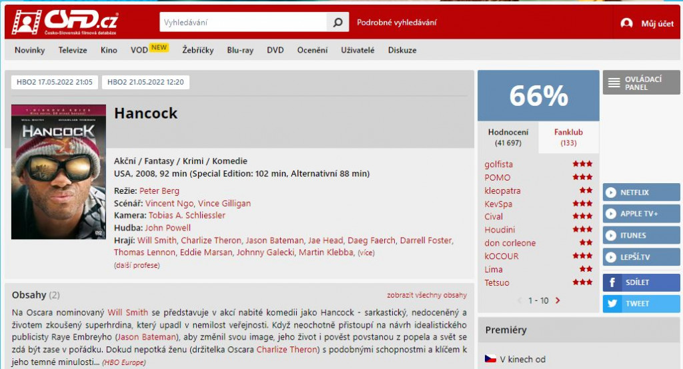Image resolution: width=683 pixels, height=369 pixels.
Task: Open Jae Head's page
Action: click(x=325, y=240)
